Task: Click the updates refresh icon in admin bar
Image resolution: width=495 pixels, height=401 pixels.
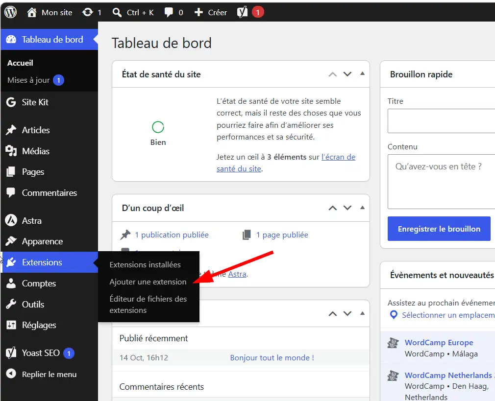Action: [x=87, y=12]
